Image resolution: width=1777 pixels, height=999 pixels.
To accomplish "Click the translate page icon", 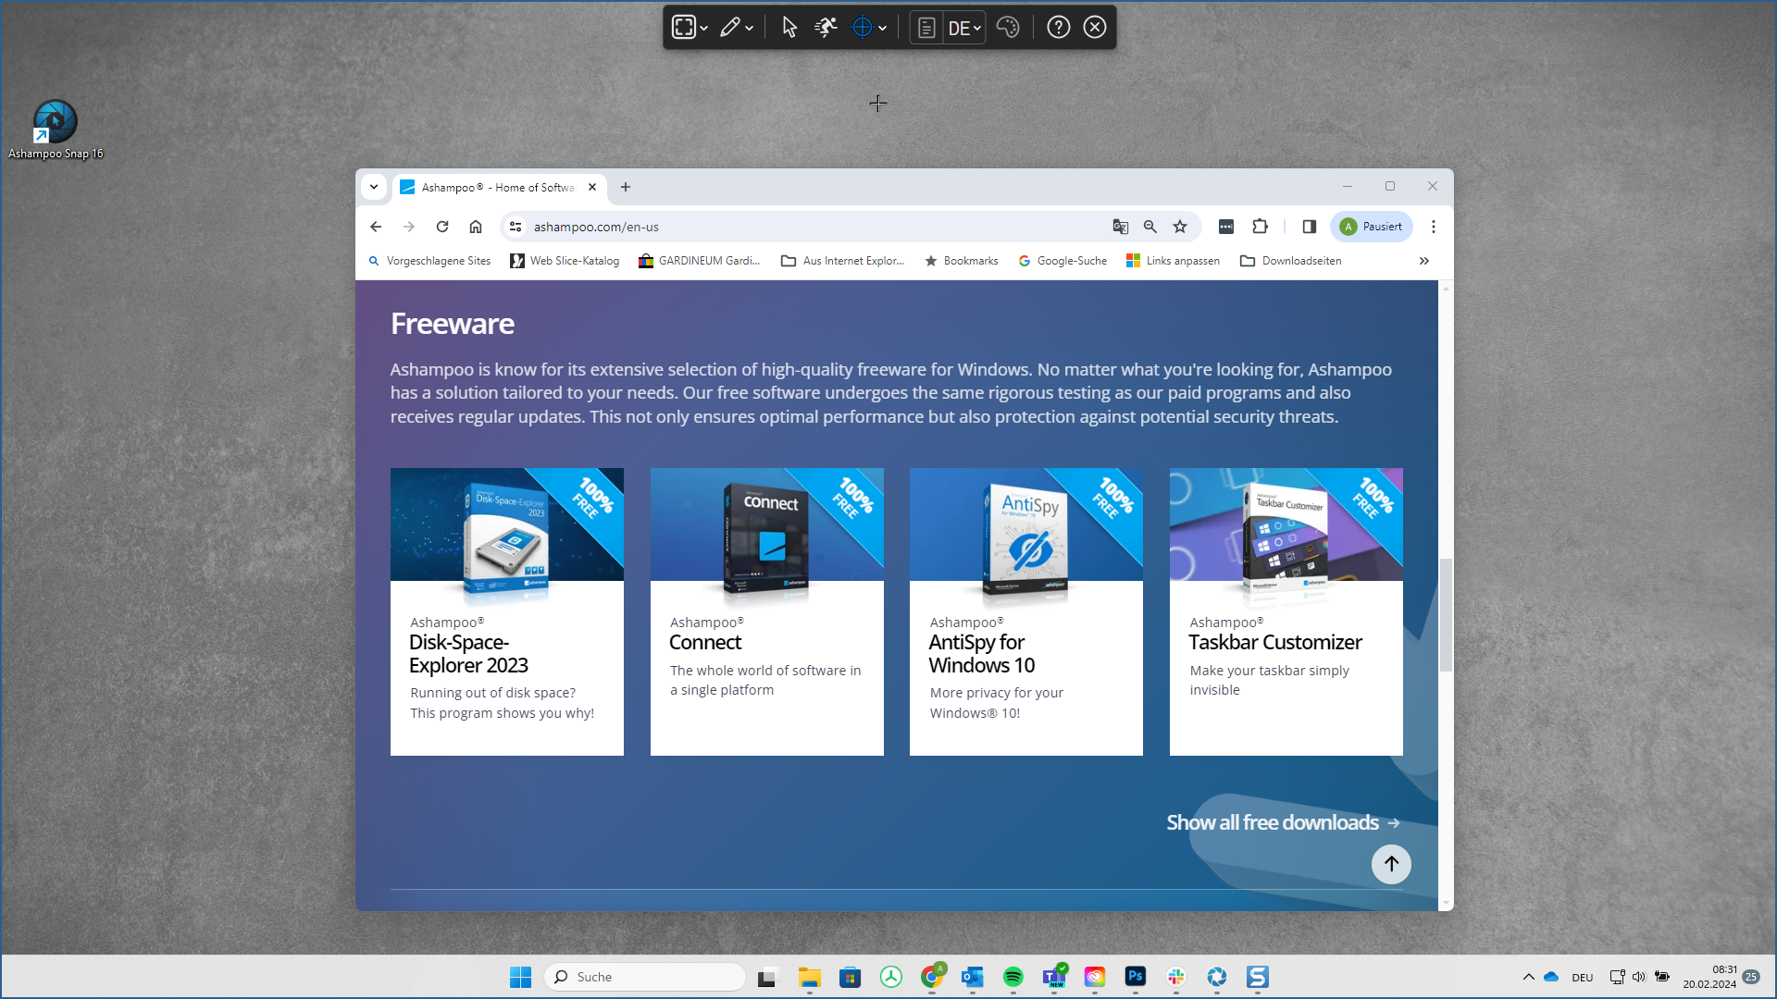I will point(1121,227).
